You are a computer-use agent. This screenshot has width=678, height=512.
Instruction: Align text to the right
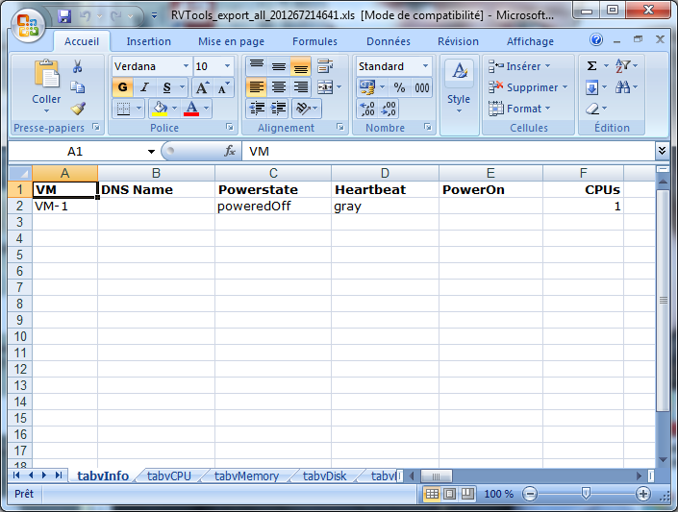pos(300,87)
